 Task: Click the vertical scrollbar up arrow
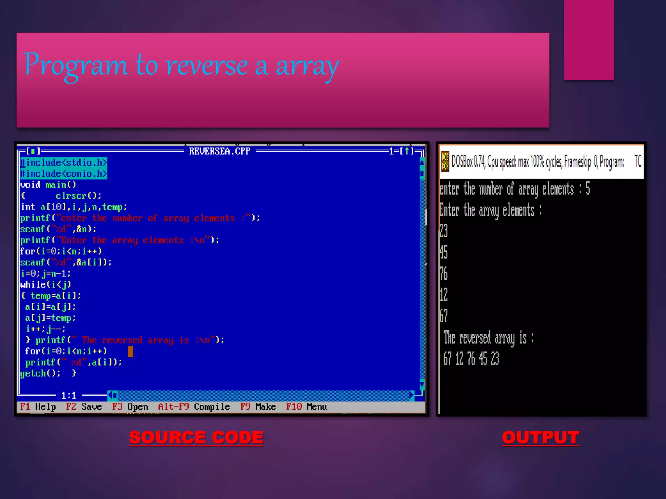(422, 162)
